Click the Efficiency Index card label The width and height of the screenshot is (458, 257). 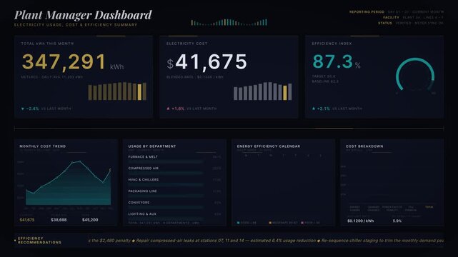pos(332,44)
